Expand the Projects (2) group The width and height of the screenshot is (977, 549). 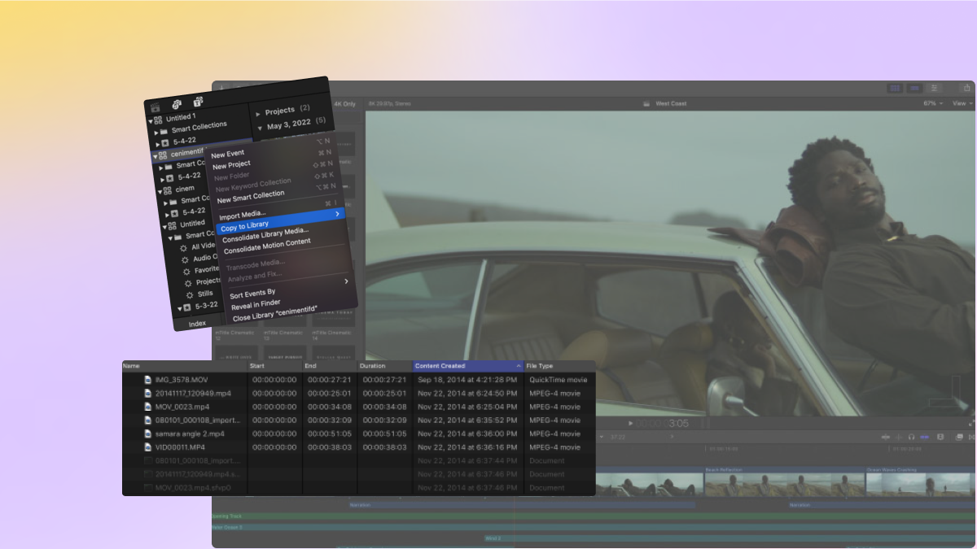[x=258, y=113]
